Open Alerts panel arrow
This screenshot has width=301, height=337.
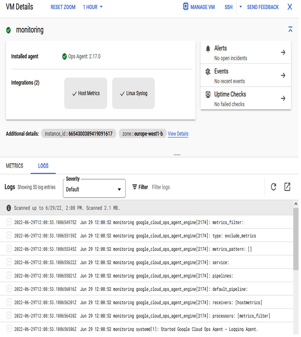283,52
